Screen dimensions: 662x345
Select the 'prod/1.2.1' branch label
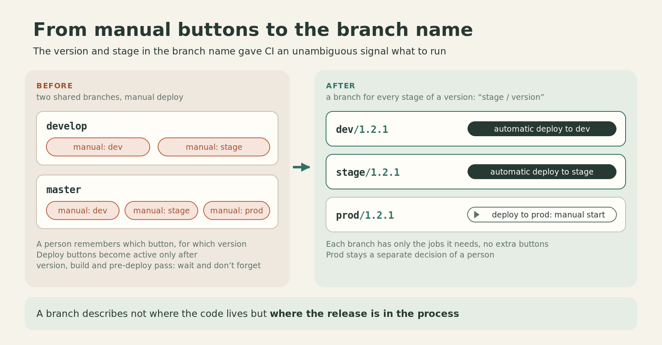(x=365, y=215)
